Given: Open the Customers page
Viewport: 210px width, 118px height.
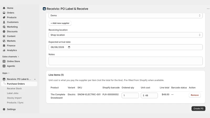Looking at the screenshot, I should (13, 22).
